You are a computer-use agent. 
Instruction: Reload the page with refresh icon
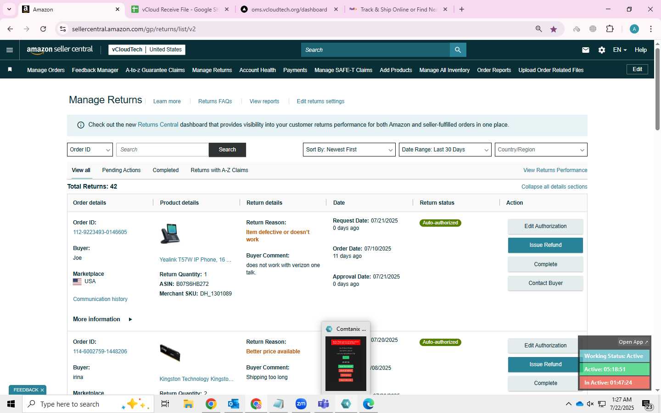pyautogui.click(x=43, y=29)
